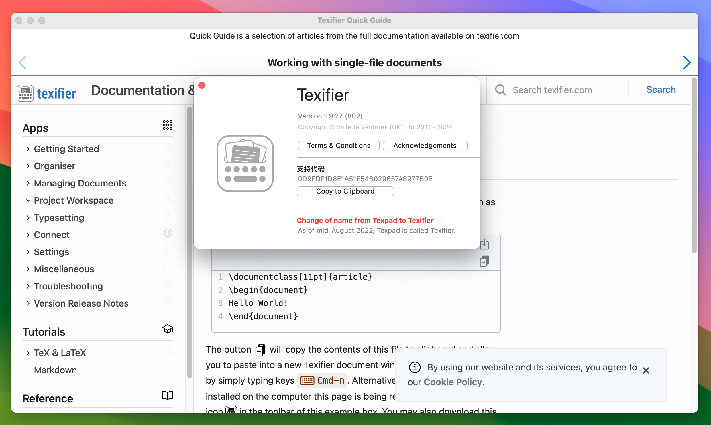Click the Copy to Clipboard button
The image size is (711, 425).
[345, 191]
